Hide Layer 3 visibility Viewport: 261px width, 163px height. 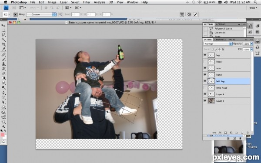coord(205,101)
